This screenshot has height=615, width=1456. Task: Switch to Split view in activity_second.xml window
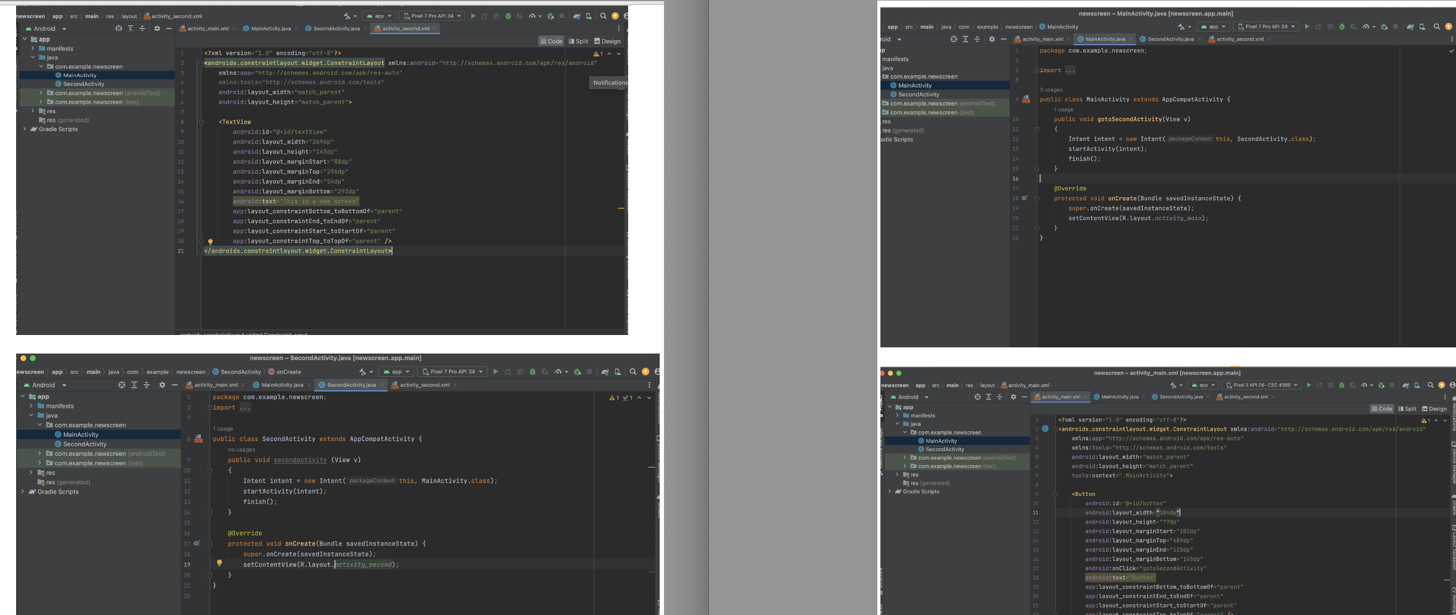pyautogui.click(x=578, y=41)
